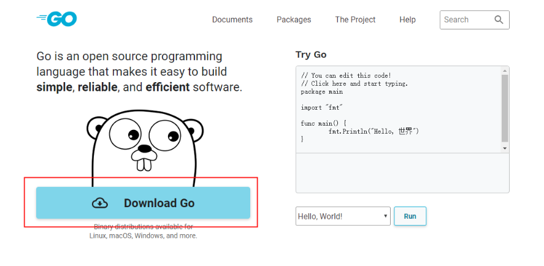544x266 pixels.
Task: Open the Documents menu item
Action: [x=232, y=20]
